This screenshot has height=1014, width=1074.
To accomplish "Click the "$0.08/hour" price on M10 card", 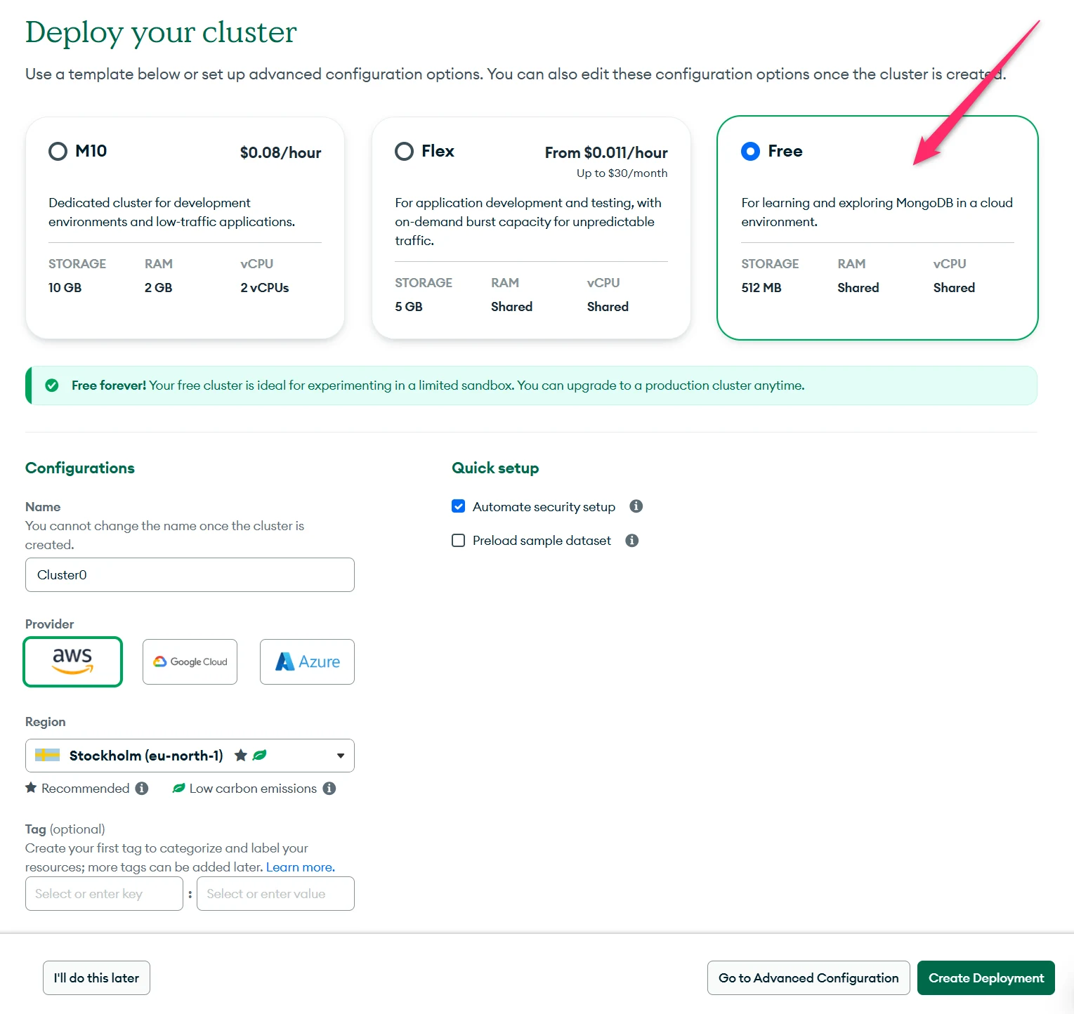I will coord(280,152).
